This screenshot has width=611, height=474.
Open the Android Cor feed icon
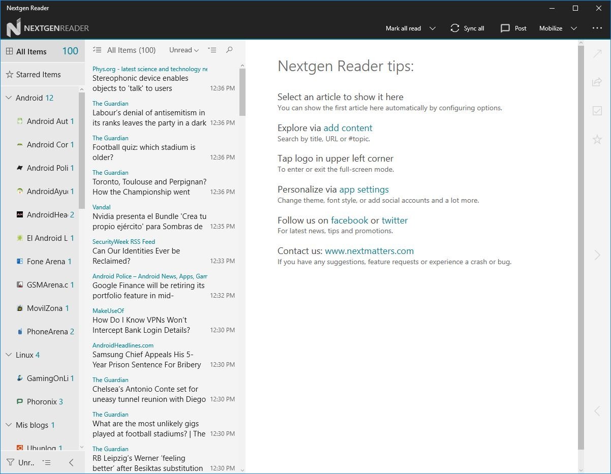point(20,145)
